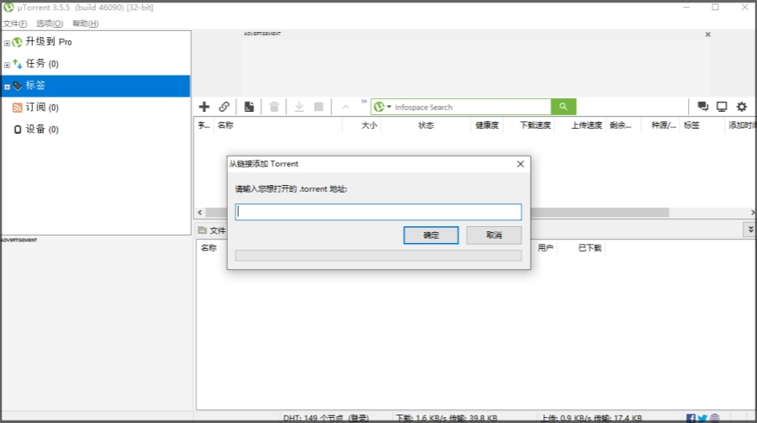Click the Start download arrow icon
The image size is (757, 423).
pos(299,107)
